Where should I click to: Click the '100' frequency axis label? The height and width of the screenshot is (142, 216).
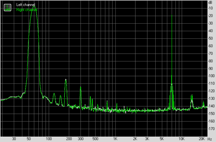(x=49, y=139)
